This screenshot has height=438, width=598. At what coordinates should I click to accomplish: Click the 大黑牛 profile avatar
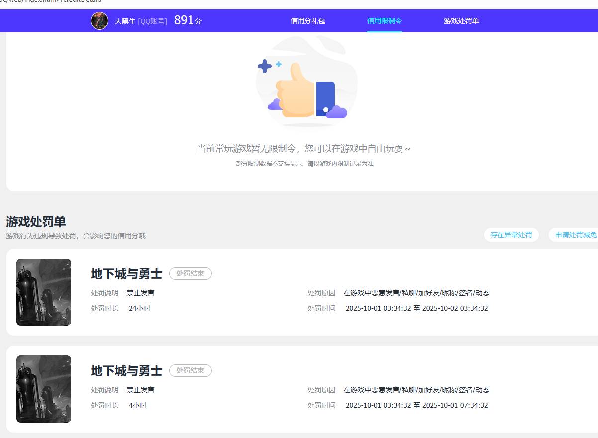pyautogui.click(x=100, y=21)
